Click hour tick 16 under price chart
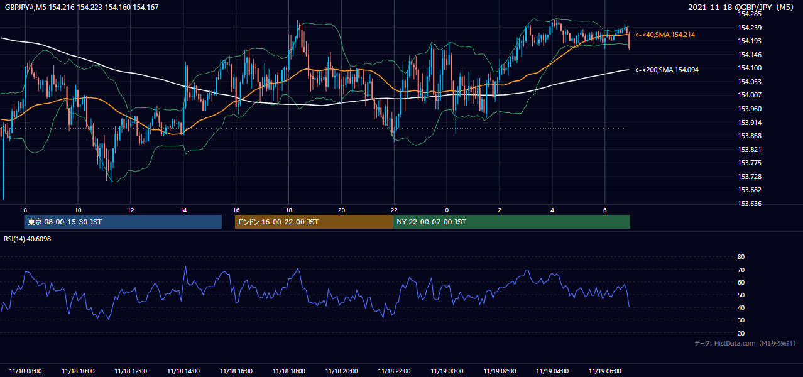Viewport: 803px width, 377px height. tap(236, 210)
